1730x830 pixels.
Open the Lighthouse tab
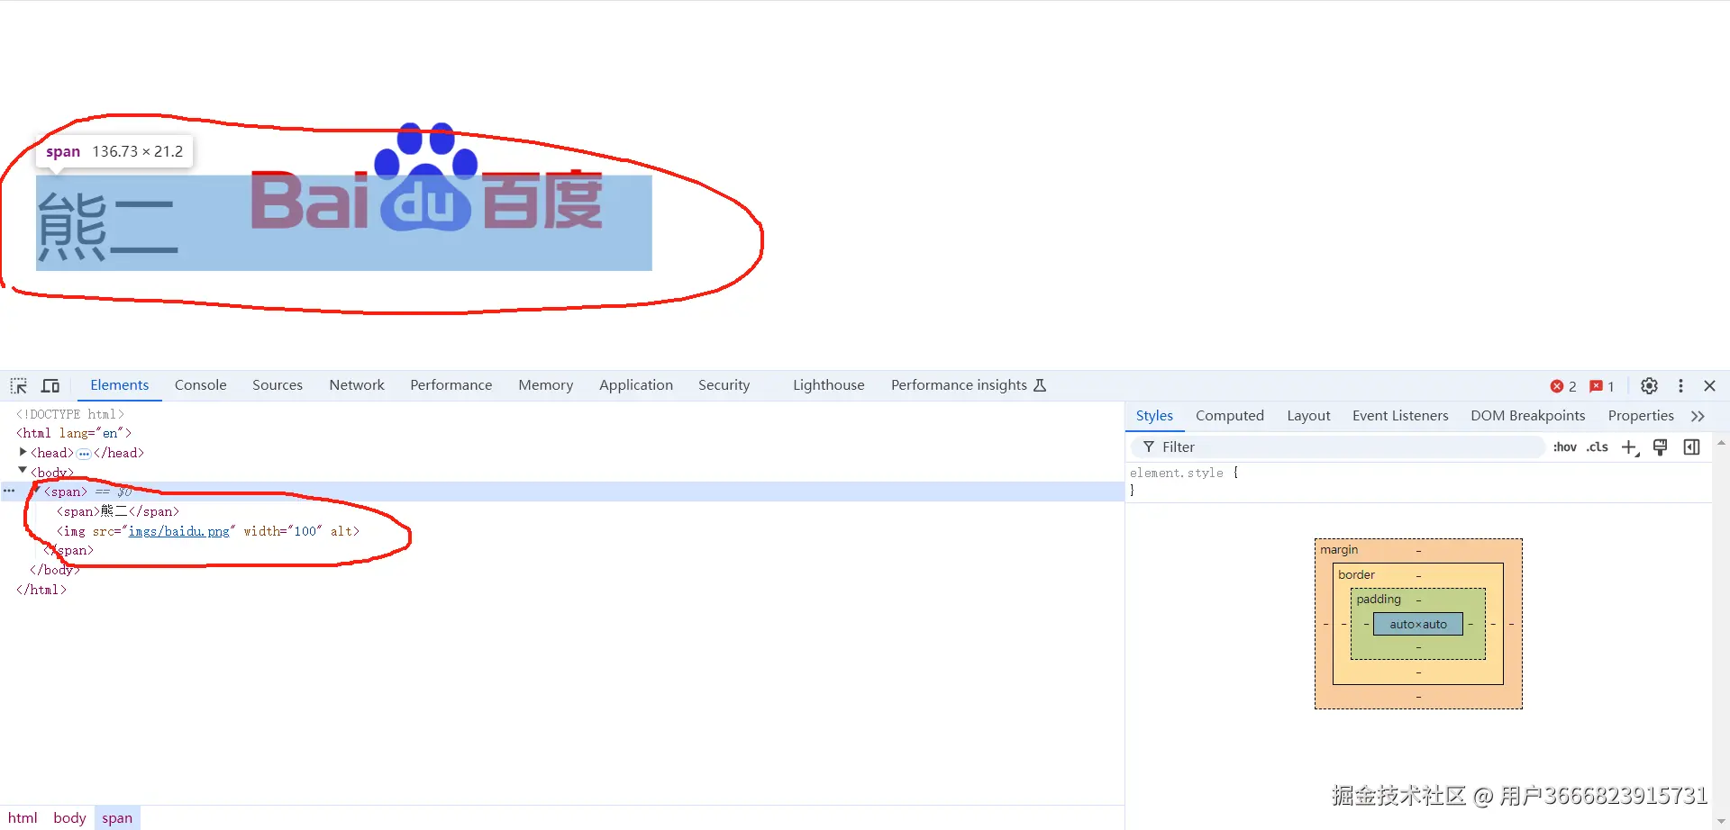pos(829,385)
